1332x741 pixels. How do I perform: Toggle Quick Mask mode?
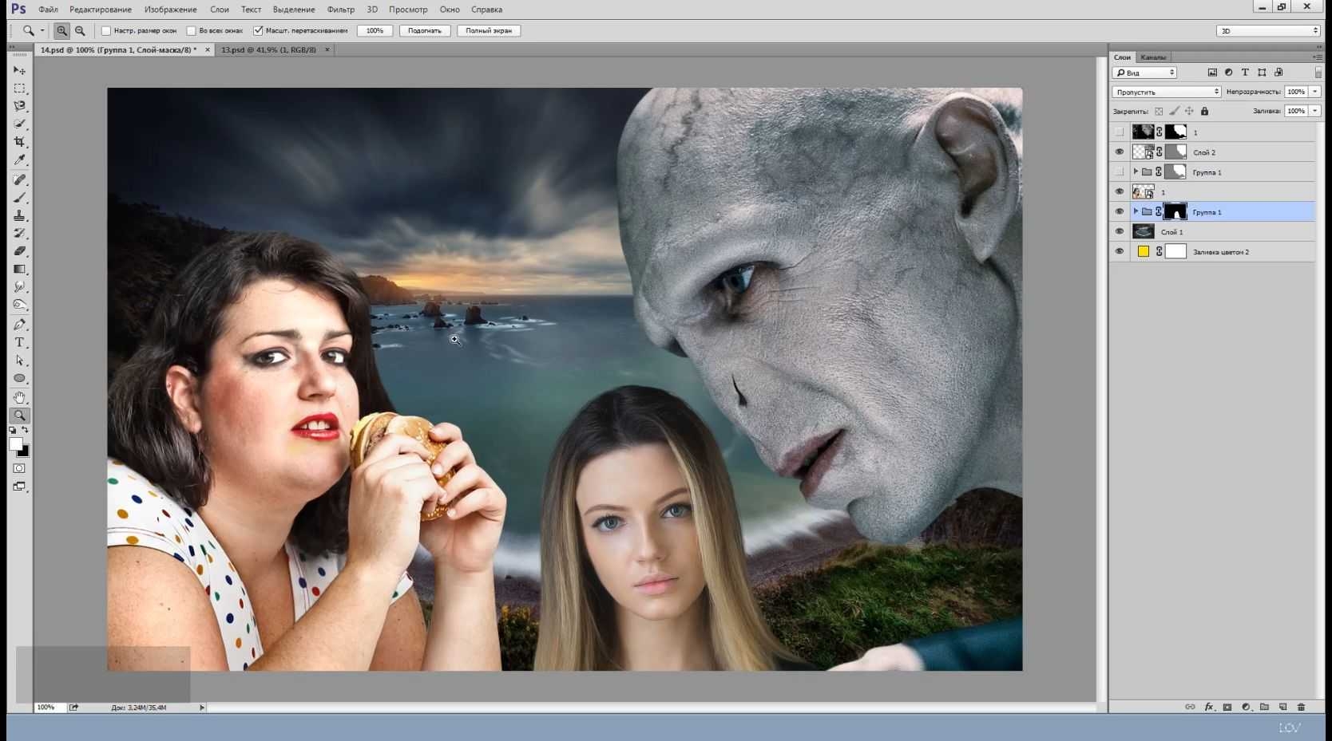coord(19,468)
